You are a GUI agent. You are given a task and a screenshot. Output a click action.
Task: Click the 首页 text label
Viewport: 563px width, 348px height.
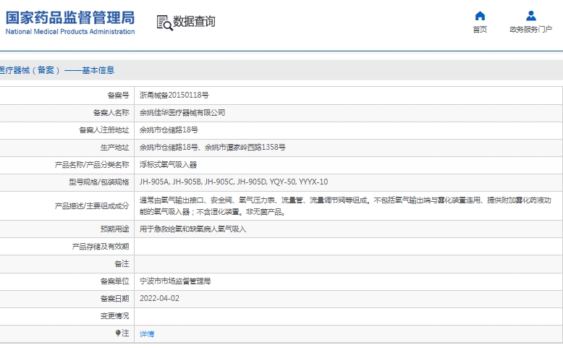tap(480, 30)
